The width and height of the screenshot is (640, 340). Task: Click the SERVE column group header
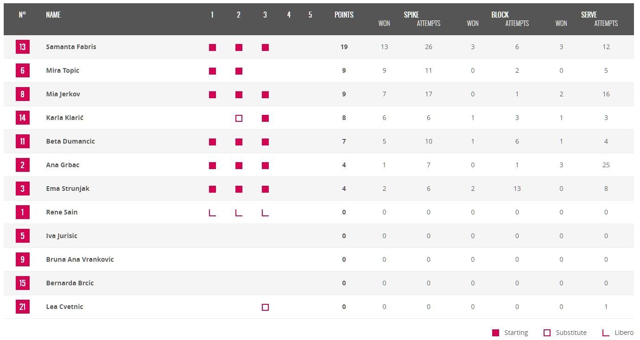pyautogui.click(x=589, y=15)
